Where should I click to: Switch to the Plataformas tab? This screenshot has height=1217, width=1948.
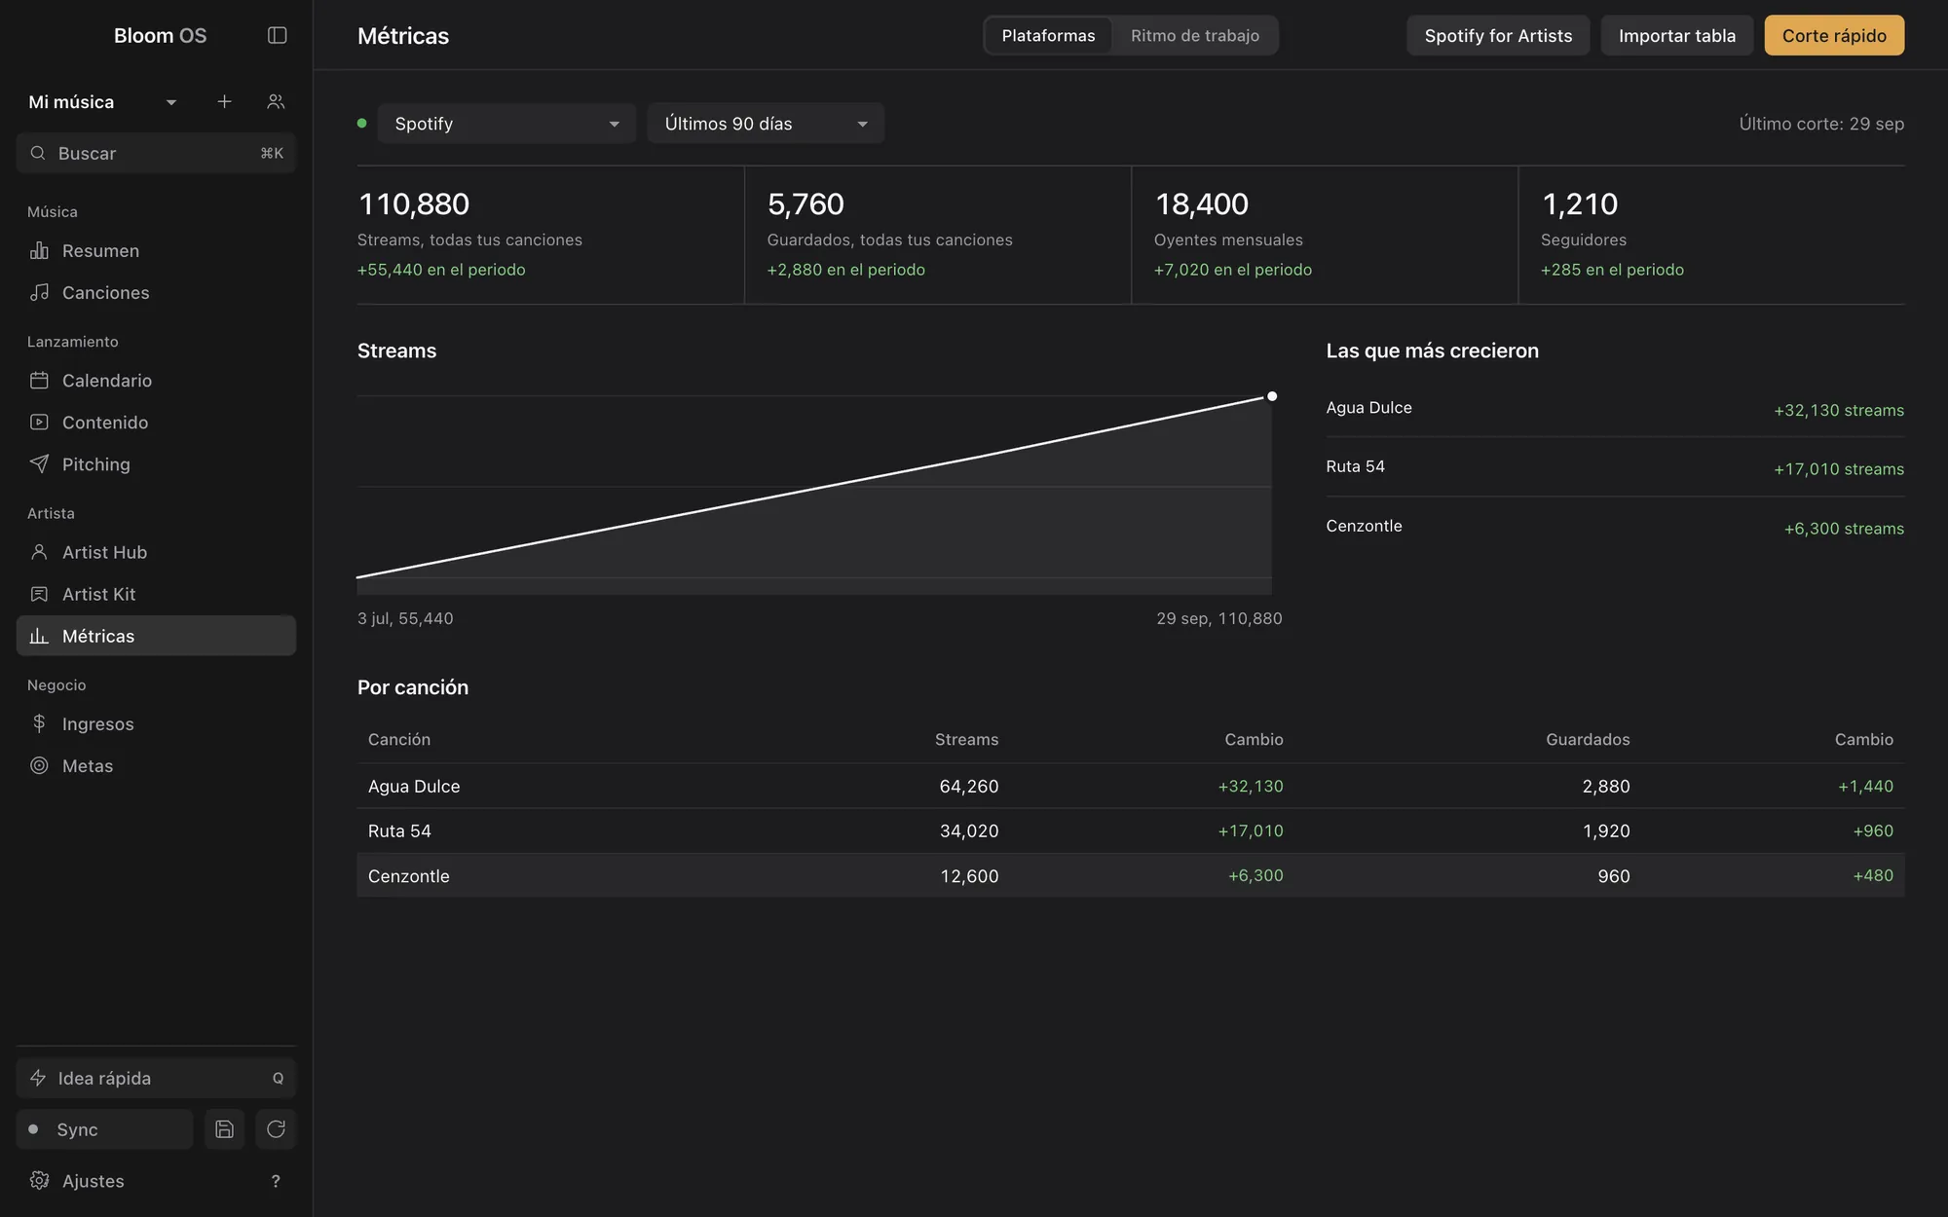click(1048, 35)
